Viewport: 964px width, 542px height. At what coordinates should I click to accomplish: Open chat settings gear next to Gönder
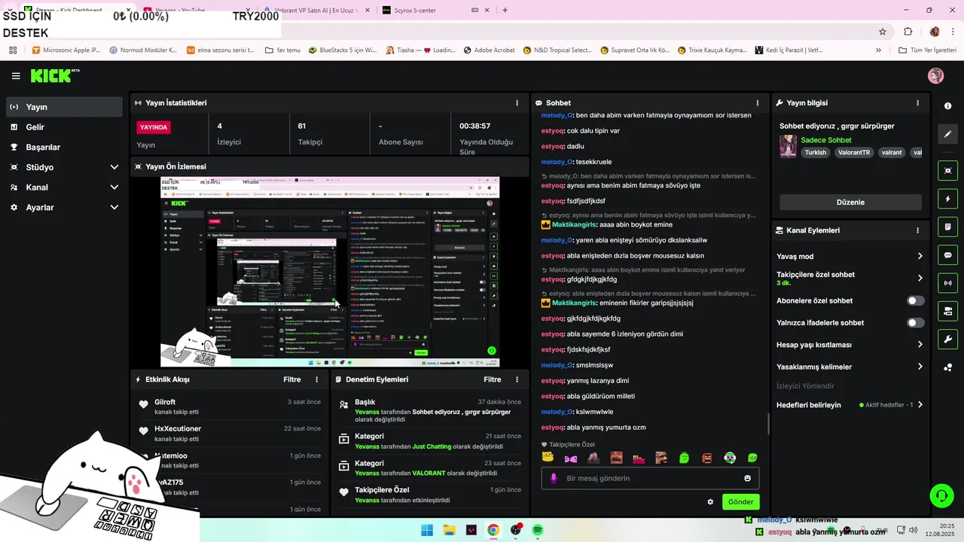tap(710, 502)
